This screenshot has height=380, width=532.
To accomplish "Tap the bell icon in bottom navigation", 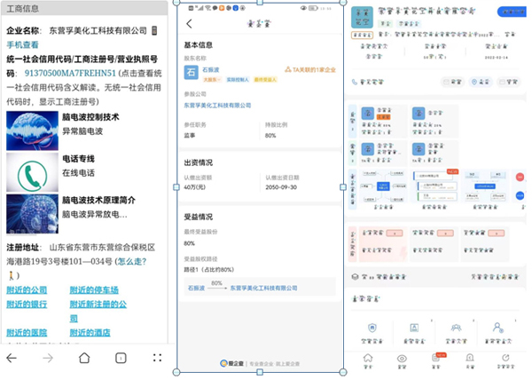I will click(470, 358).
